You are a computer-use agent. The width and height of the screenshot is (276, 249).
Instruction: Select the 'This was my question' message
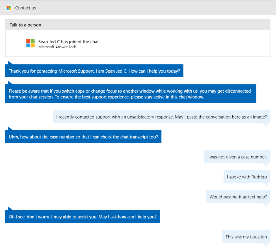coord(246,237)
